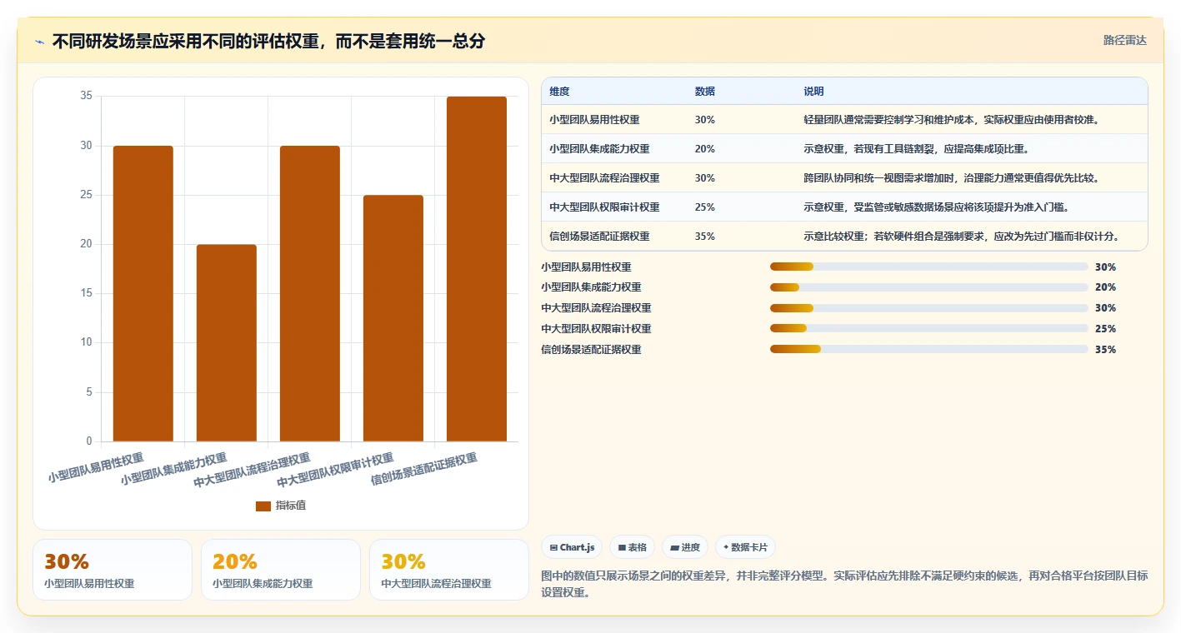Open the Chart.js tag pill

click(x=573, y=547)
